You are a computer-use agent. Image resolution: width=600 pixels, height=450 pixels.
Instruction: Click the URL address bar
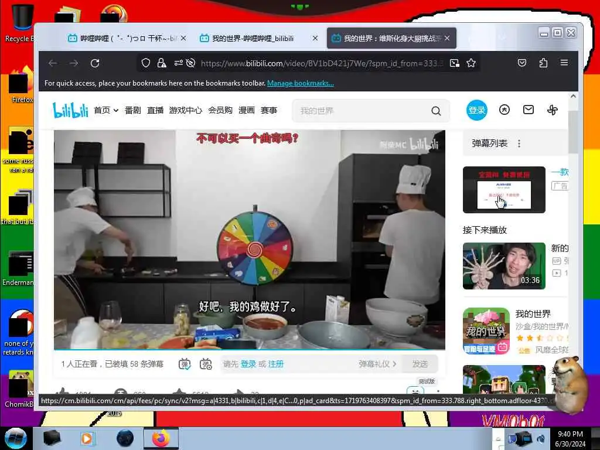point(322,63)
